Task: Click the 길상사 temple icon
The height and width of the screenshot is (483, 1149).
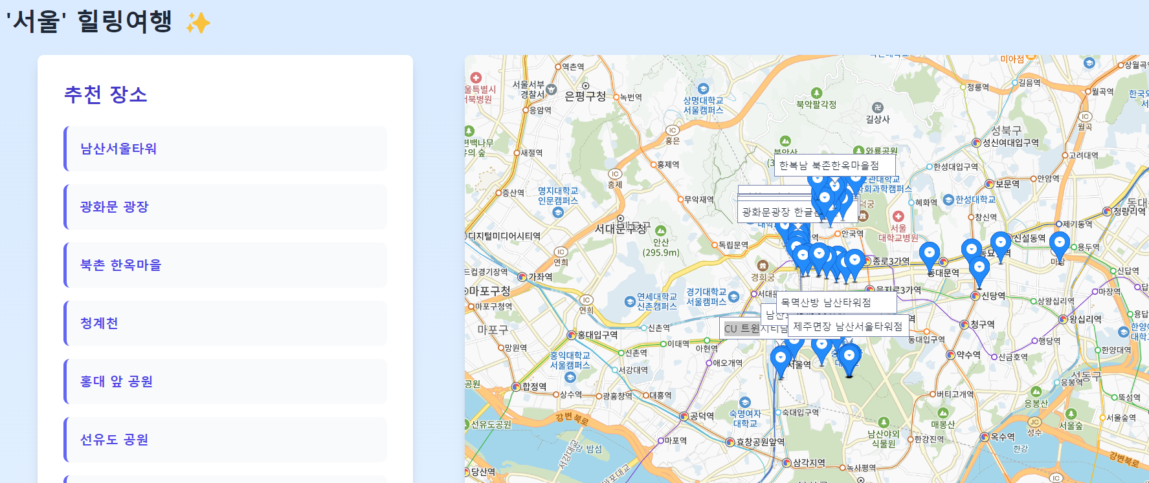Action: pos(877,107)
